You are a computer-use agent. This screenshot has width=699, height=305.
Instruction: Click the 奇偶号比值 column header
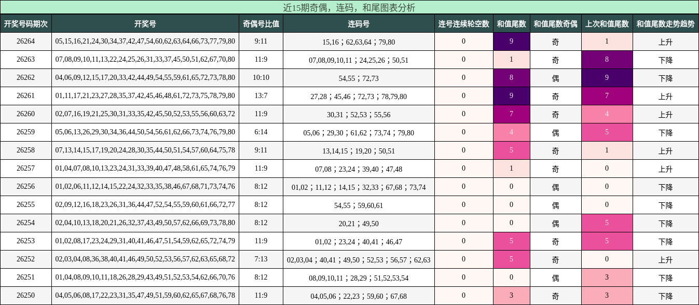[x=261, y=24]
